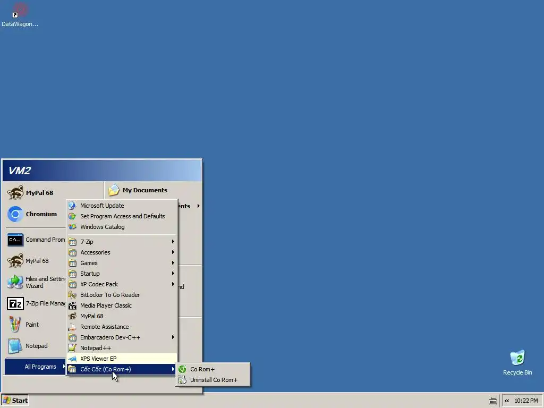Click the "BitLocker To Go Reader" text
544x408 pixels.
pyautogui.click(x=110, y=295)
